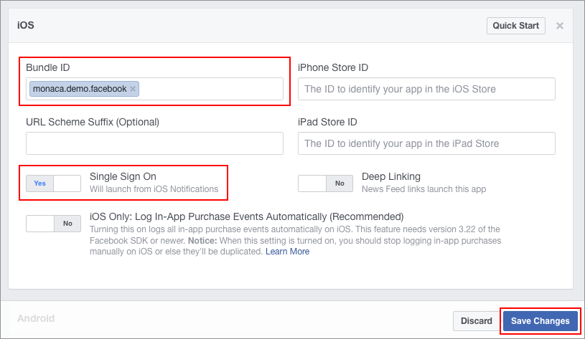Select the monaca.demo.facebook token text

click(x=79, y=89)
